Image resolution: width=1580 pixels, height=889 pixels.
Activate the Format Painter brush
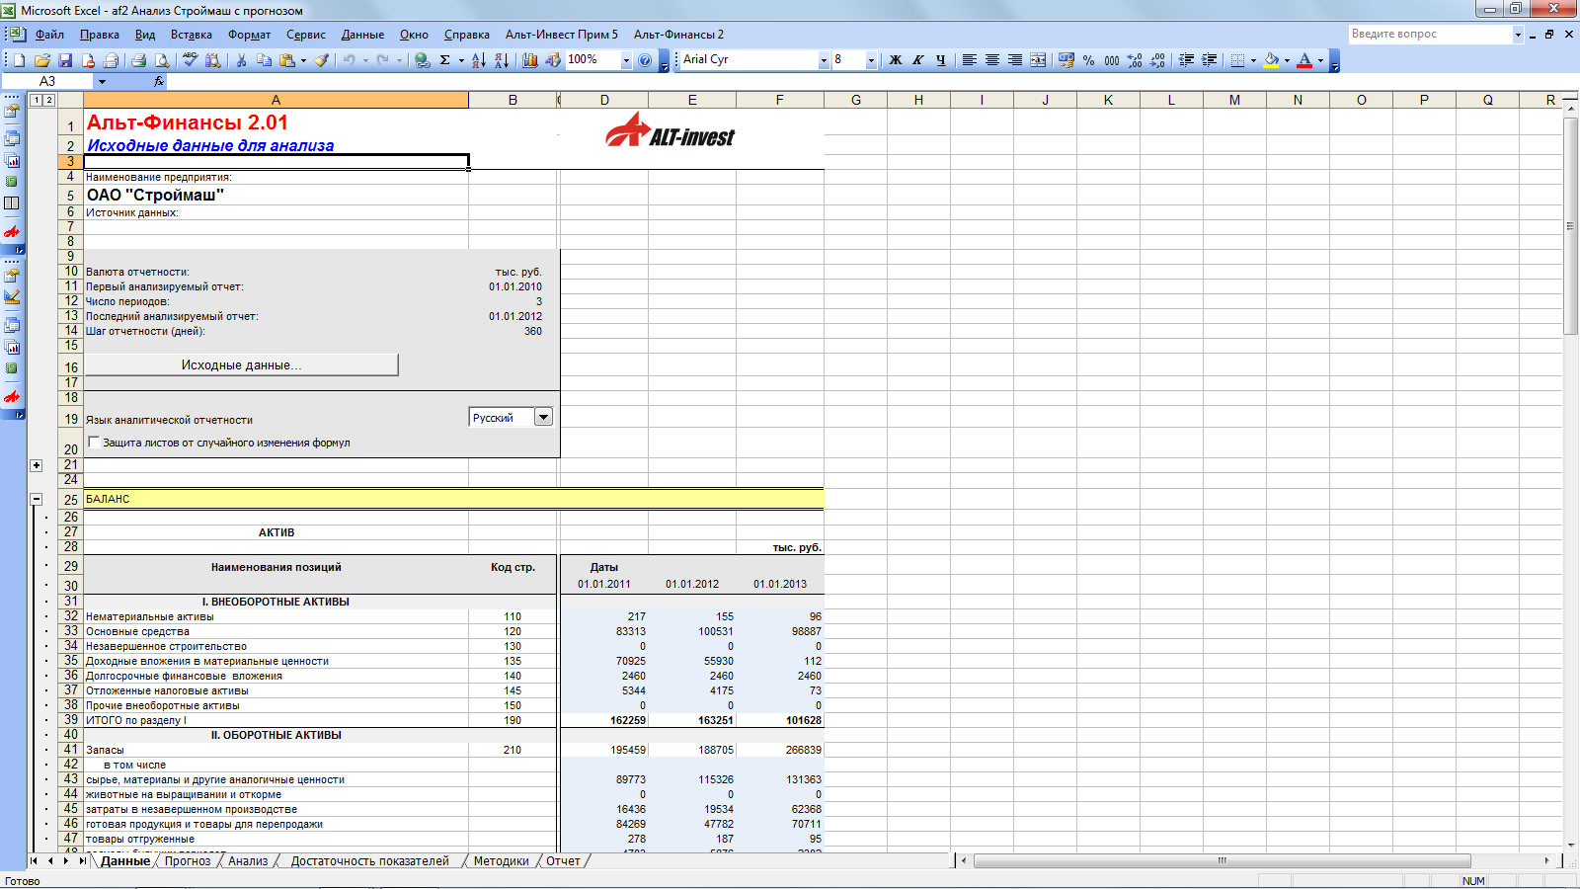322,60
